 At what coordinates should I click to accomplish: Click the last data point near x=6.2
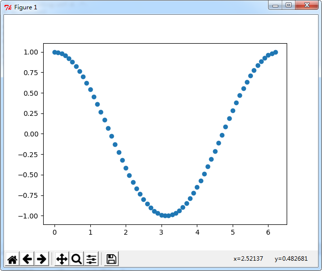pos(275,52)
